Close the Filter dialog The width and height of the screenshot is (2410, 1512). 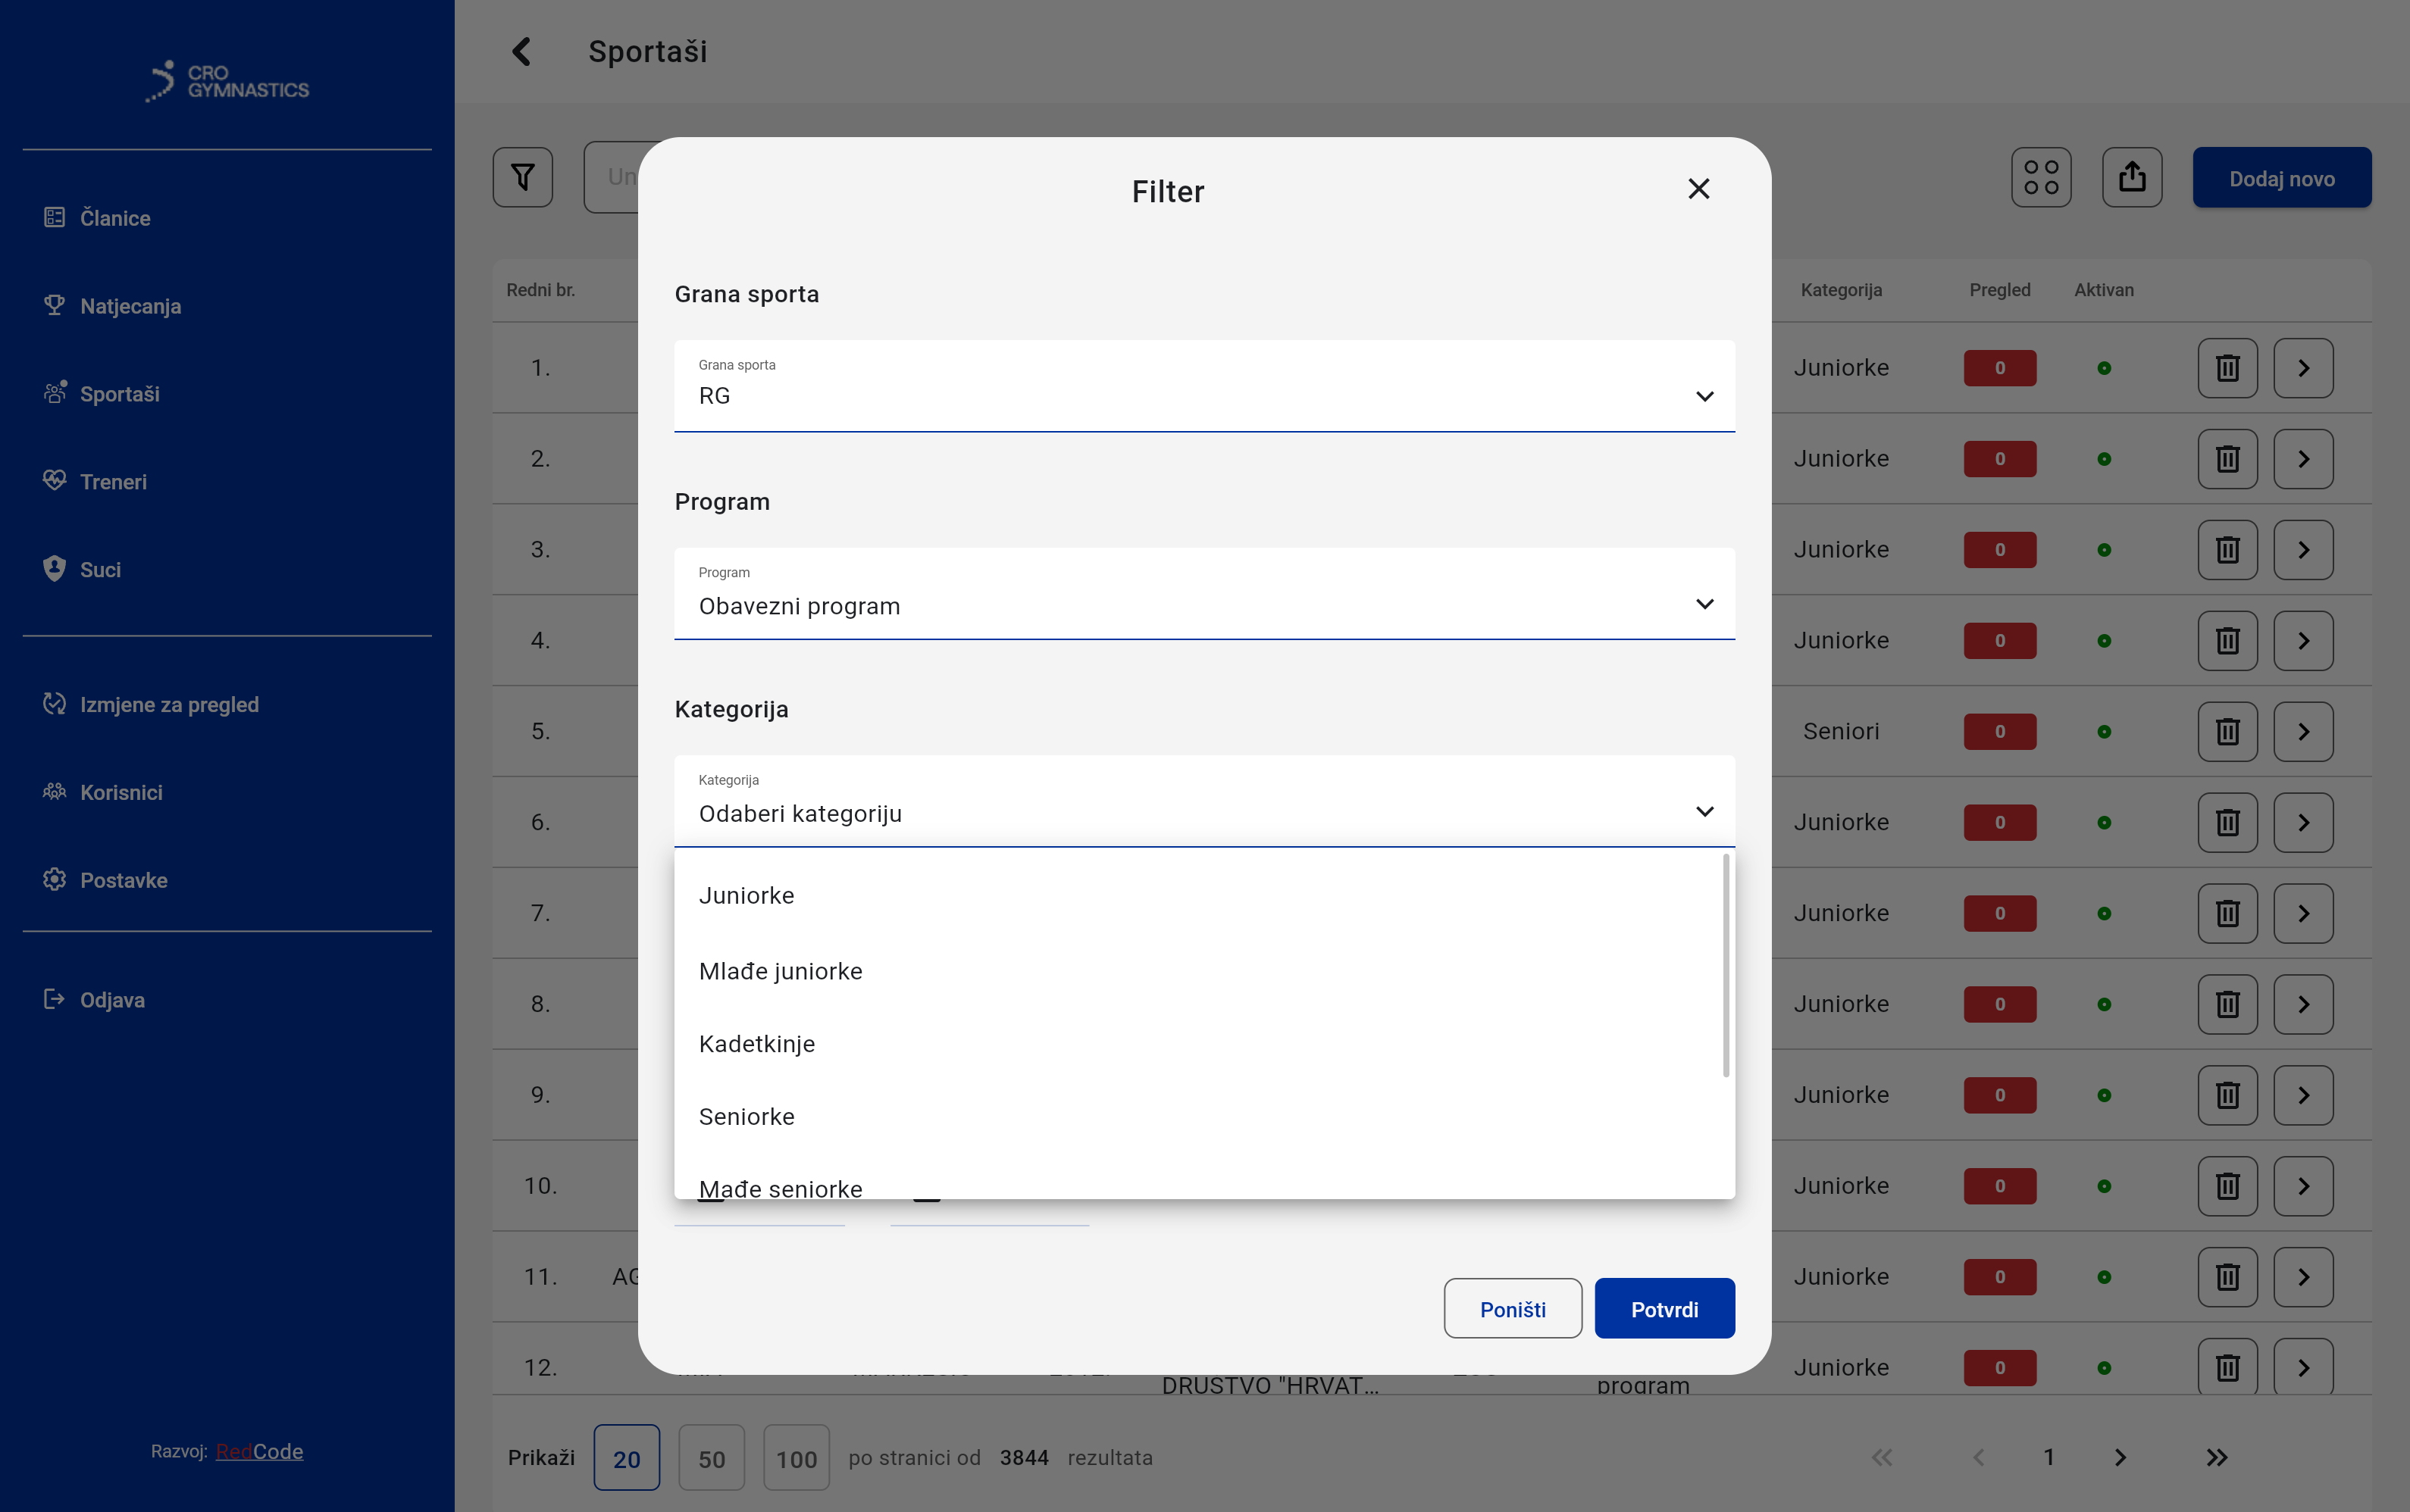[x=1698, y=189]
